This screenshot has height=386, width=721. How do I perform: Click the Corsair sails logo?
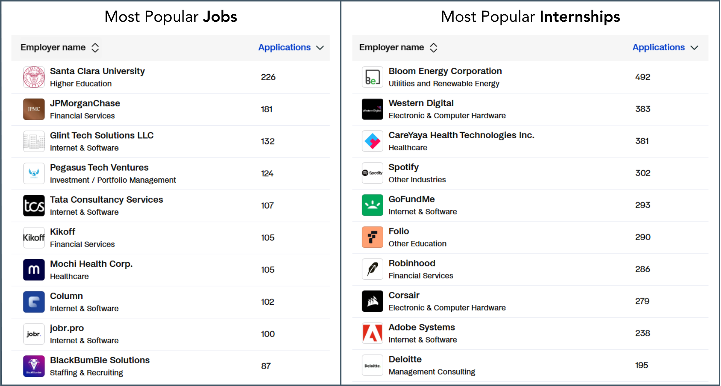tap(372, 301)
